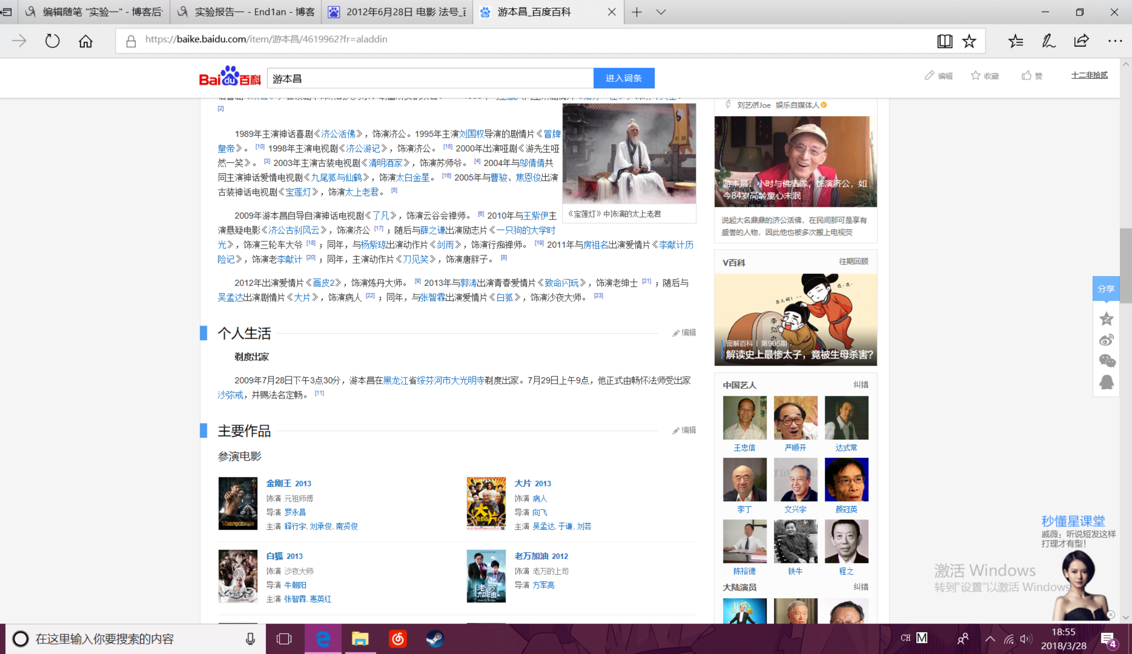Viewport: 1132px width, 654px height.
Task: Refresh the current page
Action: [x=52, y=41]
